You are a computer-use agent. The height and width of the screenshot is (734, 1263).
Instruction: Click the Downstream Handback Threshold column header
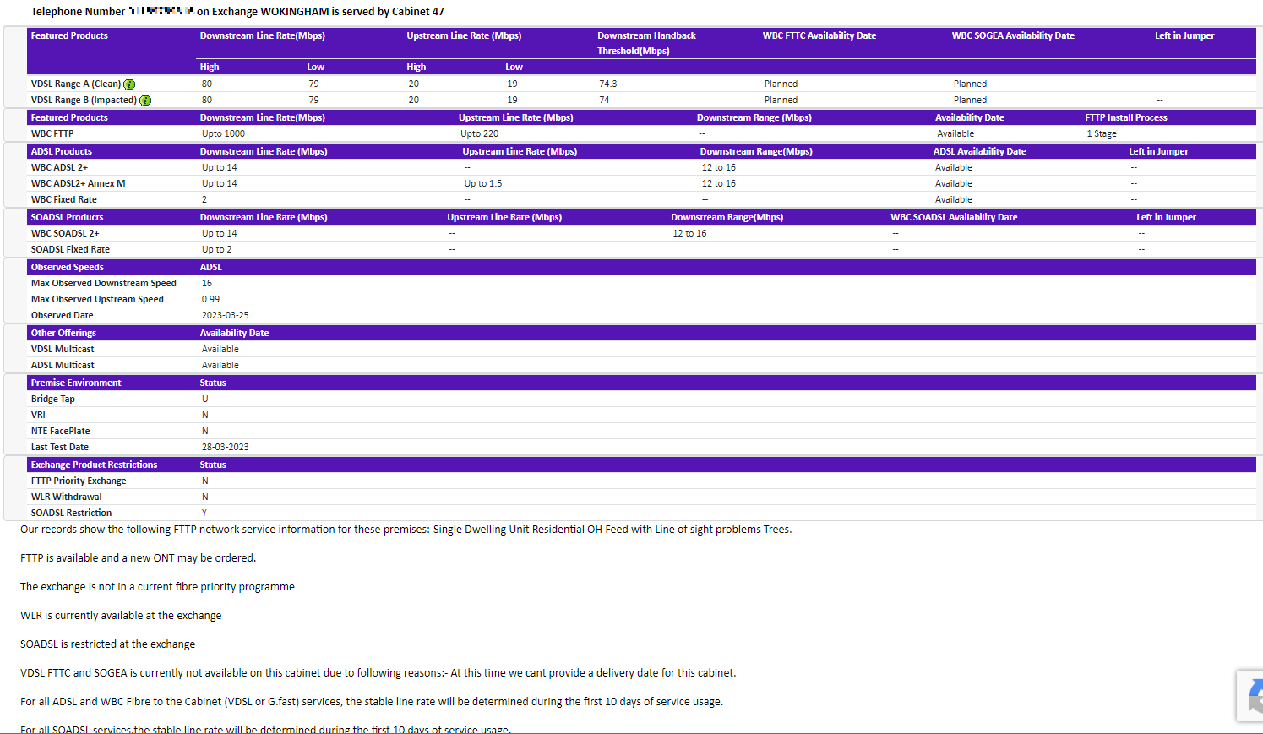click(x=646, y=43)
